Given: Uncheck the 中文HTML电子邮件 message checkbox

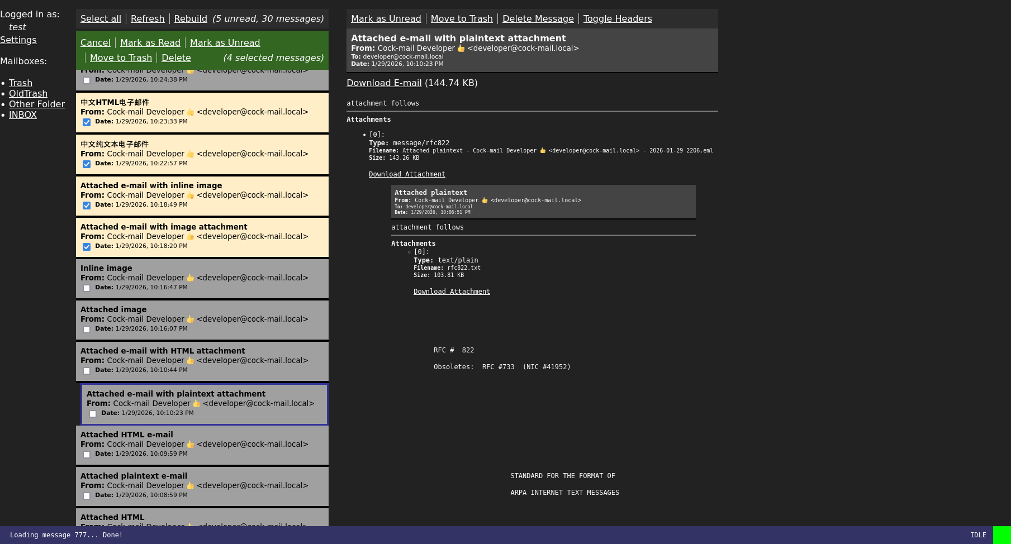Looking at the screenshot, I should pyautogui.click(x=87, y=122).
